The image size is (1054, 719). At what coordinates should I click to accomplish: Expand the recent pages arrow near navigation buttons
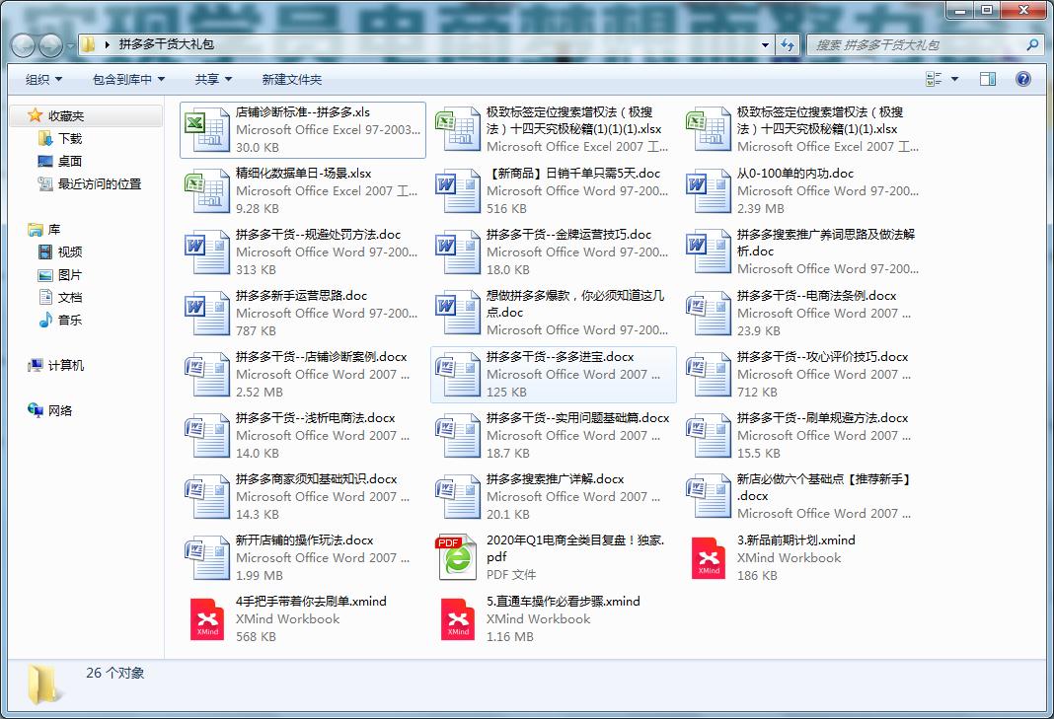[70, 45]
